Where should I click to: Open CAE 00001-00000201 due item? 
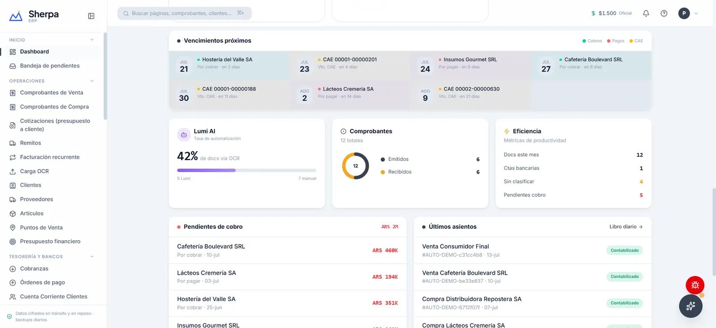point(349,65)
